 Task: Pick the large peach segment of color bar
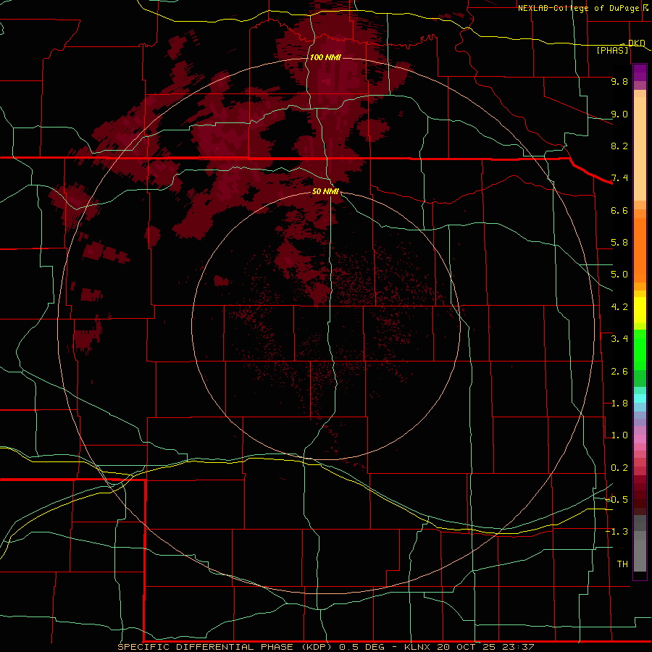[x=640, y=149]
